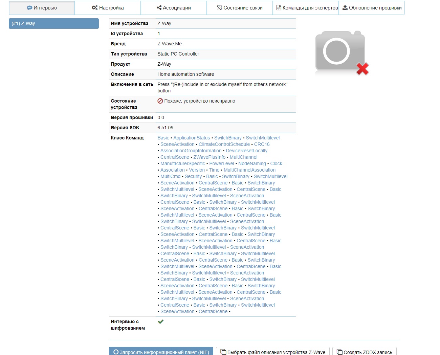Click the Home automation software description
Image resolution: width=440 pixels, height=355 pixels.
click(x=186, y=74)
